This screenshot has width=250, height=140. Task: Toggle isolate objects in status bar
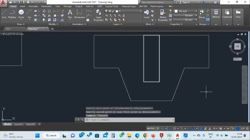(233, 128)
